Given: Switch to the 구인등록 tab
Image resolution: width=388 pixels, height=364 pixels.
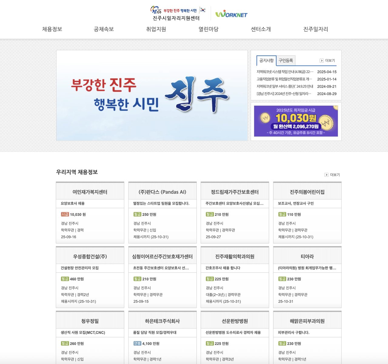Looking at the screenshot, I should coord(286,60).
